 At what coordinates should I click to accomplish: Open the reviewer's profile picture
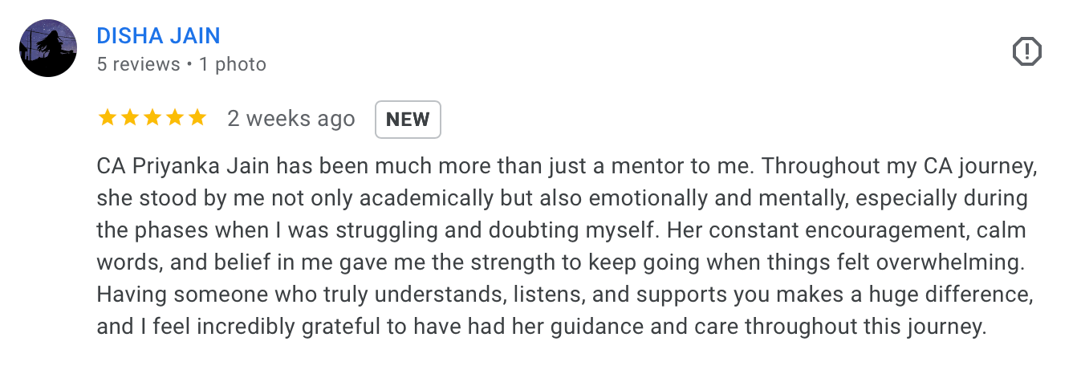pyautogui.click(x=47, y=48)
